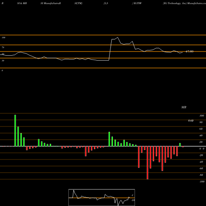Click the 'SI MunafaSutraR' header text
The width and height of the screenshot is (206, 206).
(51, 3)
